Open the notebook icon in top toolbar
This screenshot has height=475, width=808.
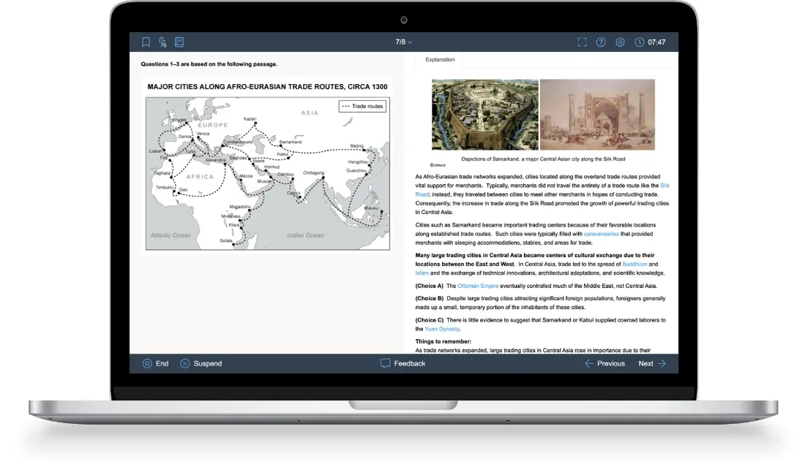179,42
